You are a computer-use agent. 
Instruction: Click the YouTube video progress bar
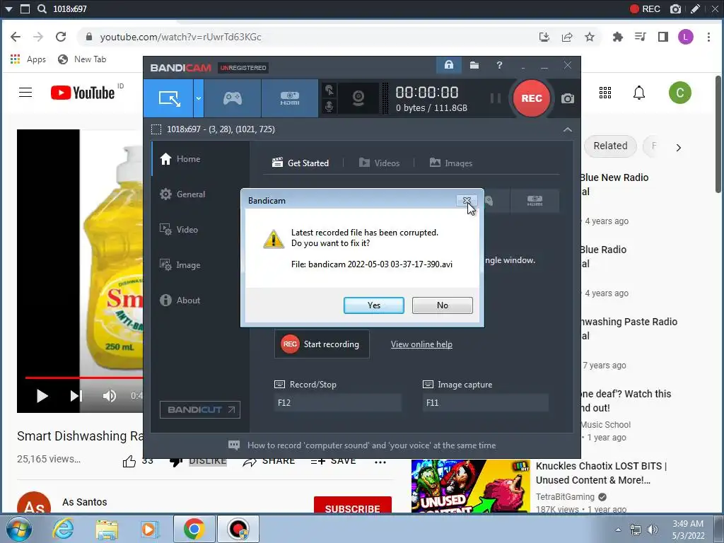pyautogui.click(x=84, y=378)
